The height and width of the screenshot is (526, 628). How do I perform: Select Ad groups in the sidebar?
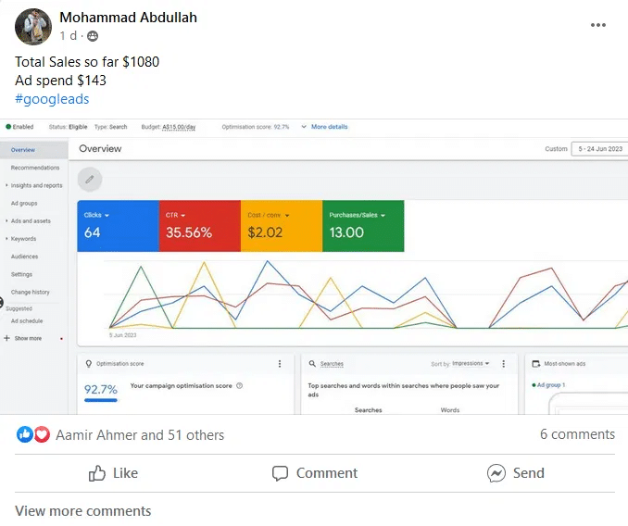point(24,204)
